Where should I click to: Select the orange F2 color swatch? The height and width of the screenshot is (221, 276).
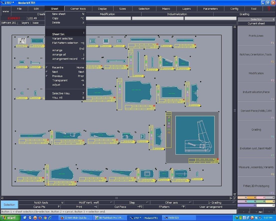click(x=251, y=197)
